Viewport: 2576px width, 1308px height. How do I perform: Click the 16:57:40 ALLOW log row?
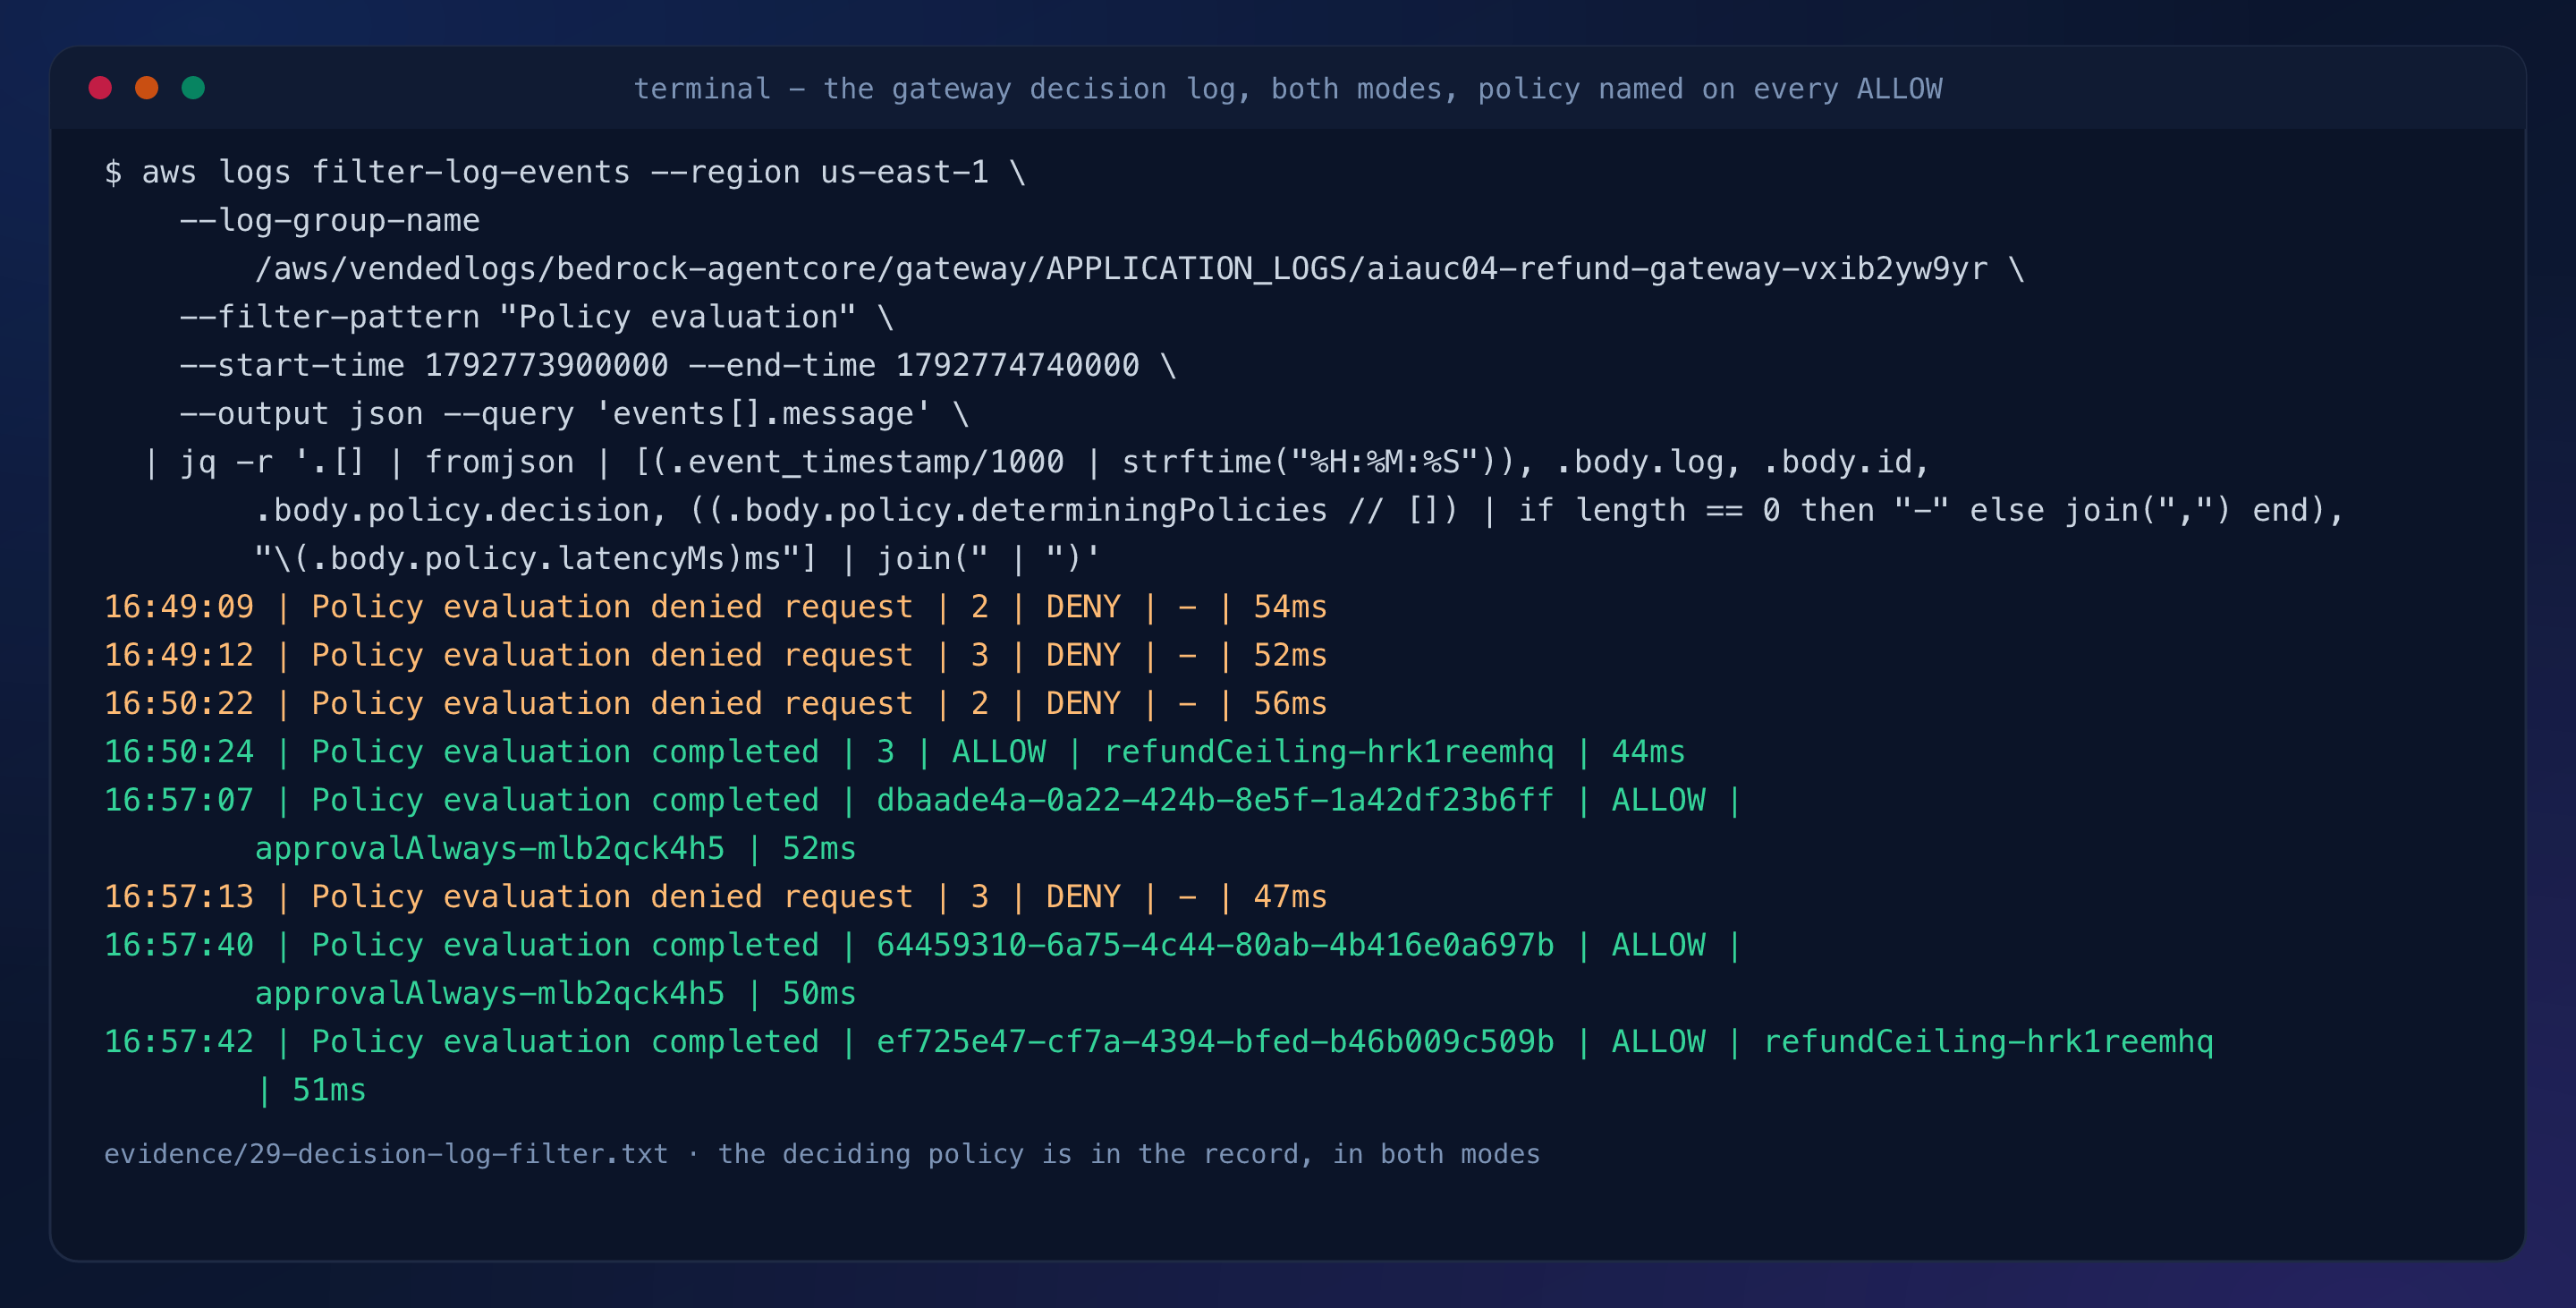923,945
